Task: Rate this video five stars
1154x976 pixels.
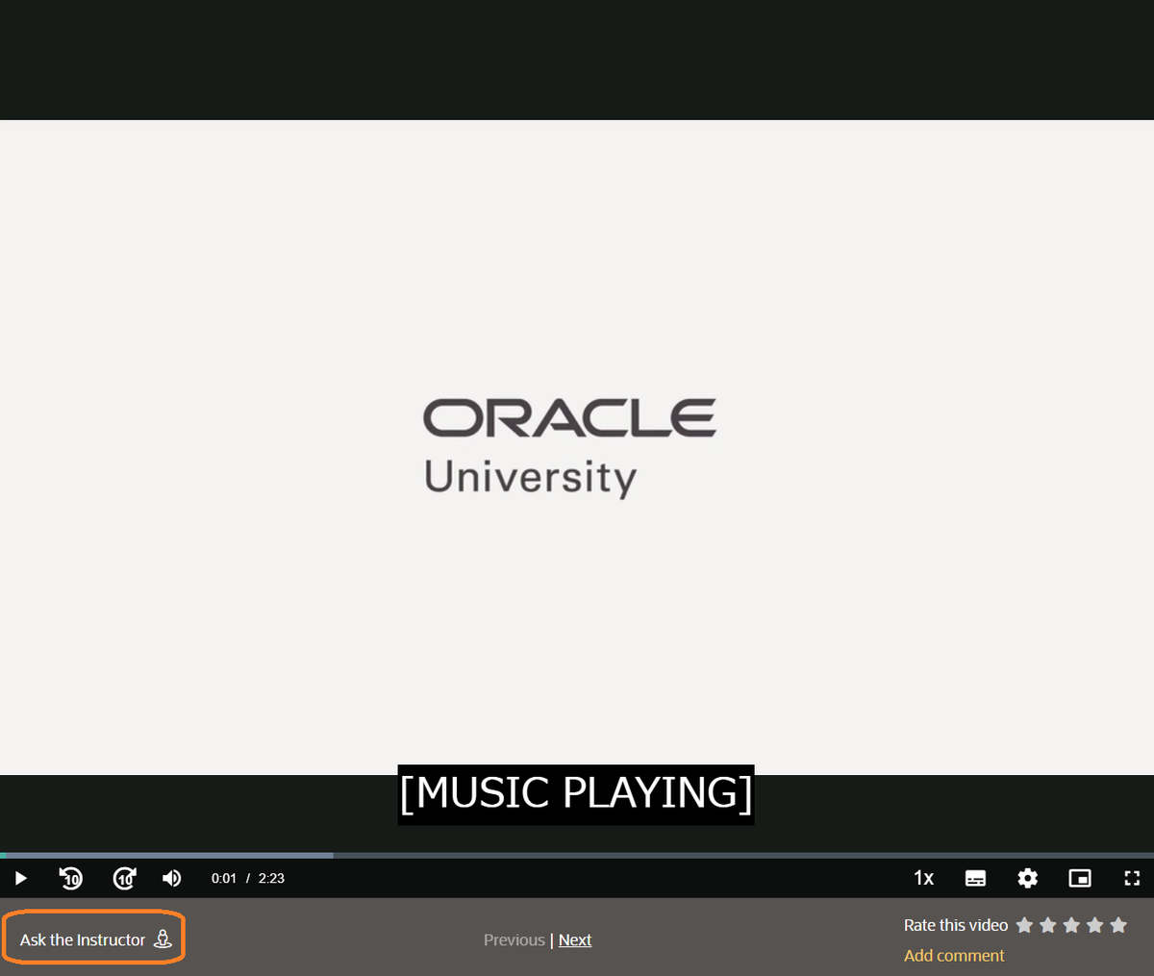Action: 1118,925
